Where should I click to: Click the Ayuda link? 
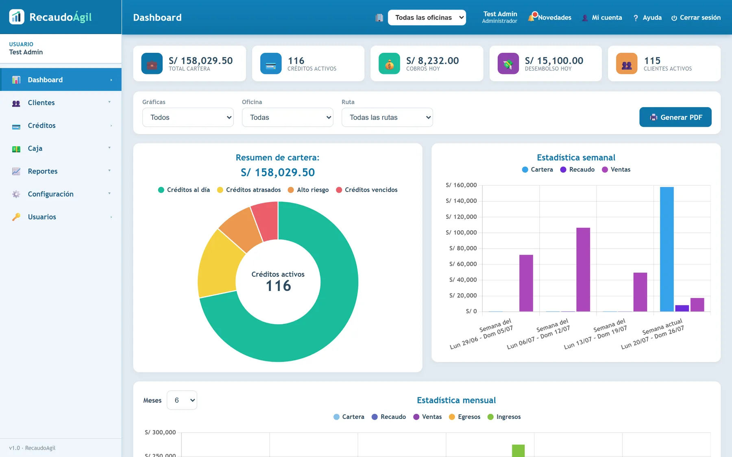pyautogui.click(x=647, y=17)
